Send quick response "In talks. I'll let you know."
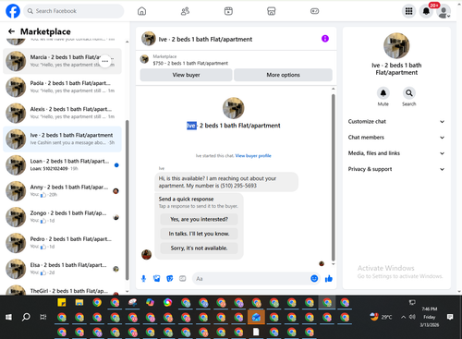This screenshot has width=462, height=339. click(199, 234)
